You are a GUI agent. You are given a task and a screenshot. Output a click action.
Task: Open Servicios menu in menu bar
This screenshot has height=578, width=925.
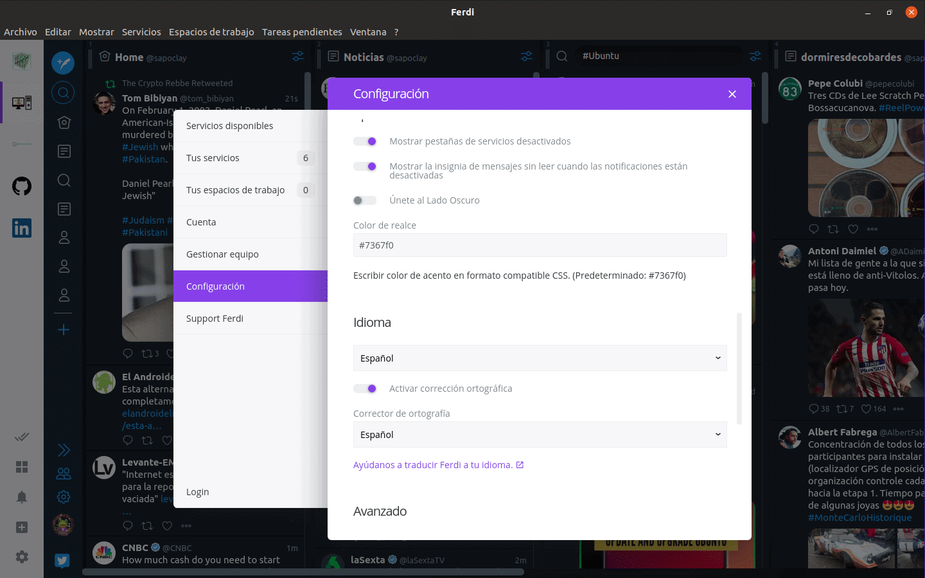(x=141, y=32)
